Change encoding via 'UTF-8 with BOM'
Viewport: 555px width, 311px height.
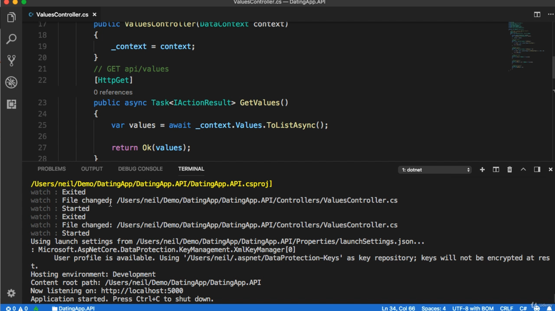click(x=473, y=308)
